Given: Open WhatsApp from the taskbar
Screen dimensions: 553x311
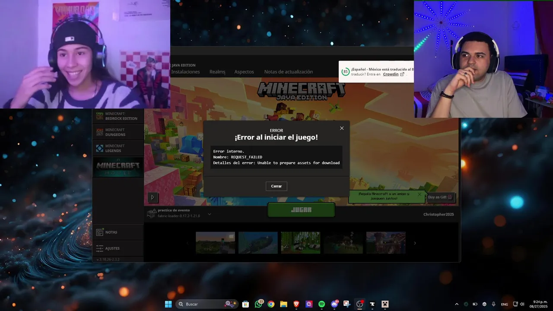Looking at the screenshot, I should coord(258,304).
